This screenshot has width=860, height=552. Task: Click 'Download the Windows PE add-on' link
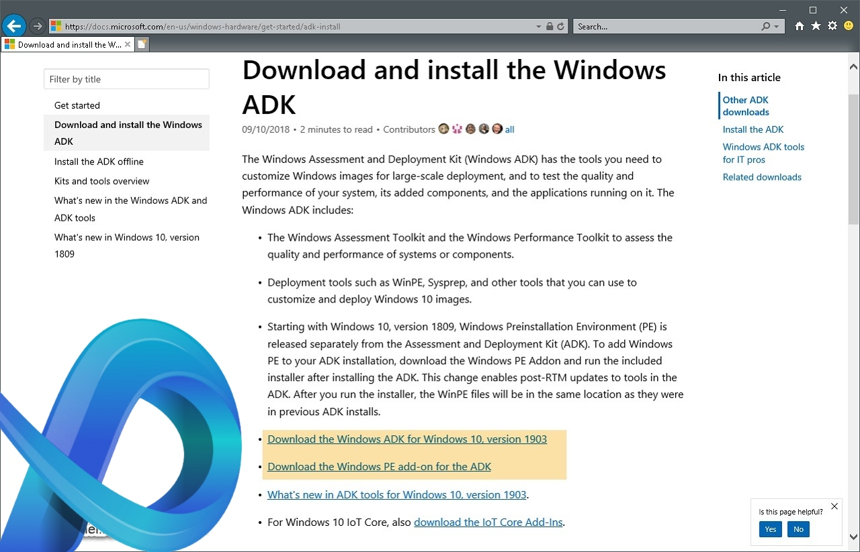click(379, 467)
